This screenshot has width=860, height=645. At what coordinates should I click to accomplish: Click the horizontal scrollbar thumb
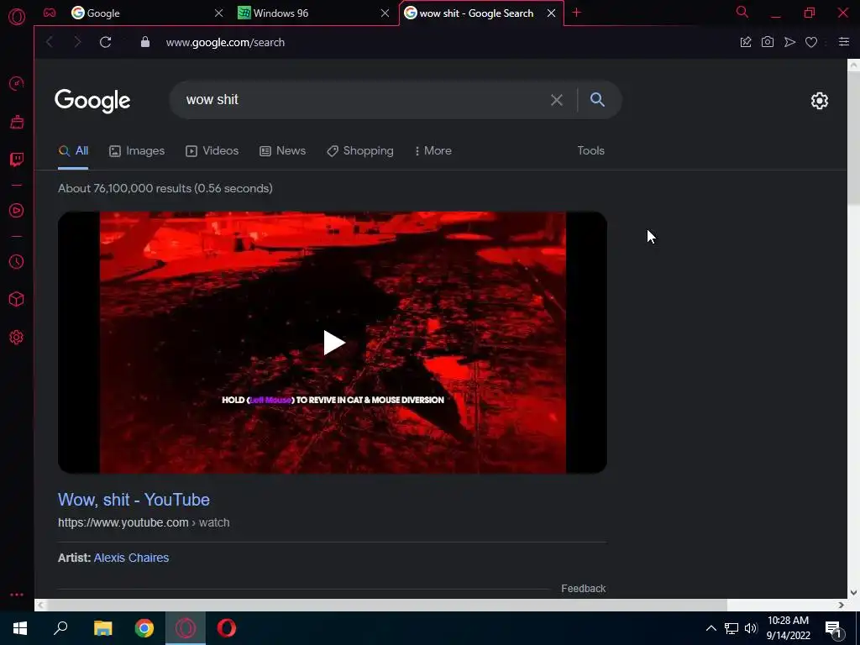[387, 605]
